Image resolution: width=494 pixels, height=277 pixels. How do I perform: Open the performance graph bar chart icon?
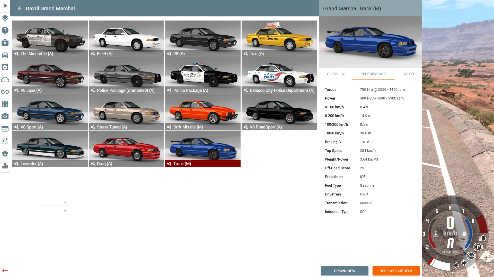pyautogui.click(x=5, y=166)
